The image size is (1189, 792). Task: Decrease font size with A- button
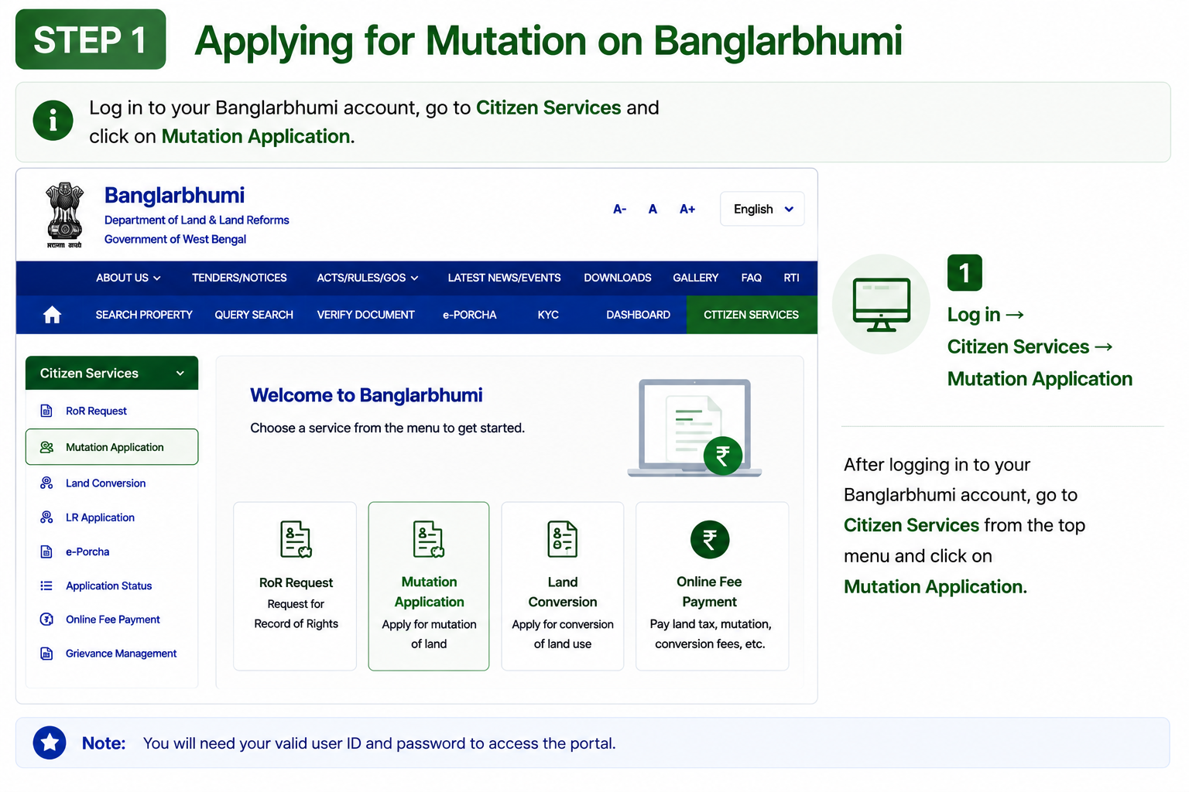(x=619, y=209)
